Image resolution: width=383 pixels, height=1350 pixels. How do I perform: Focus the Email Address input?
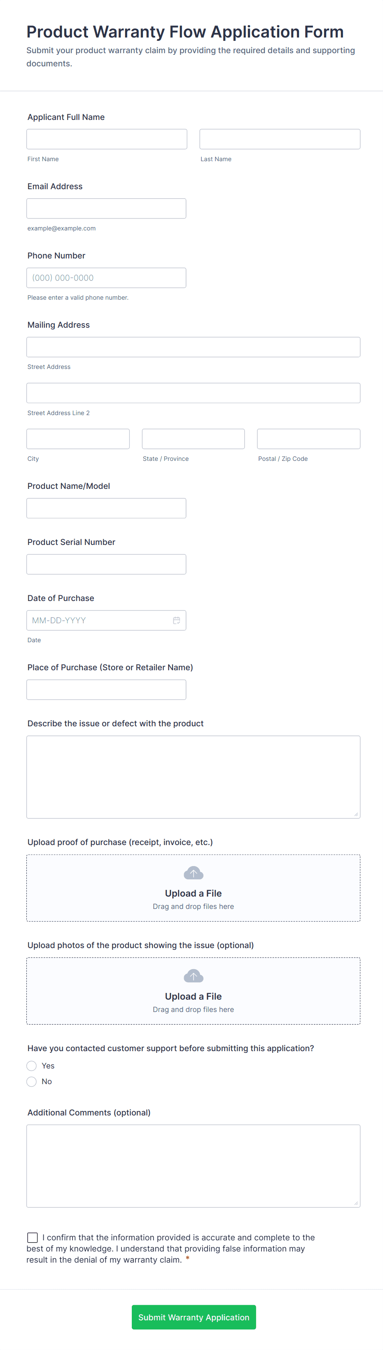point(106,209)
